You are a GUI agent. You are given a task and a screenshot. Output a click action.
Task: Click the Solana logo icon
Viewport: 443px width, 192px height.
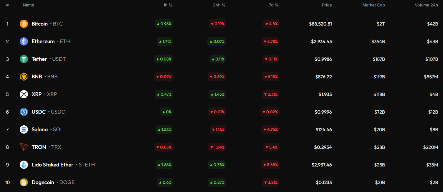point(24,129)
